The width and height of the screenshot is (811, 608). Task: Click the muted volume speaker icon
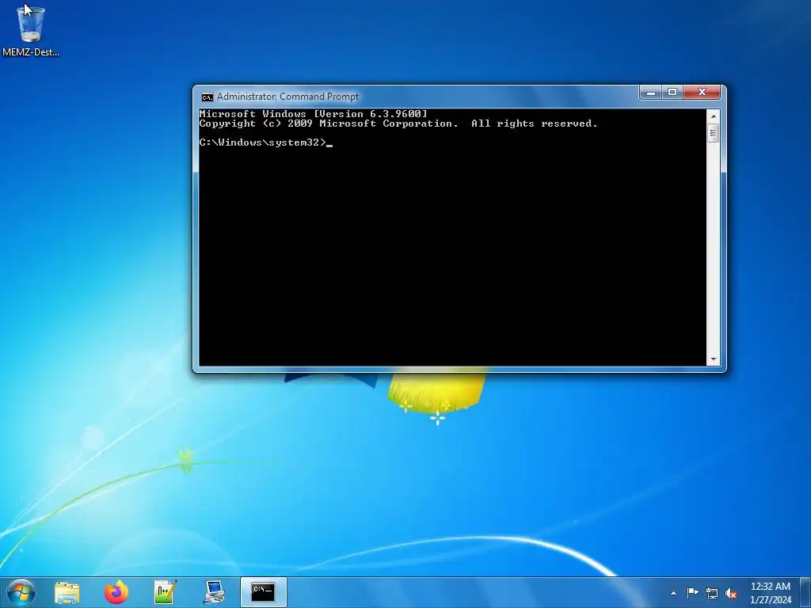pos(731,594)
